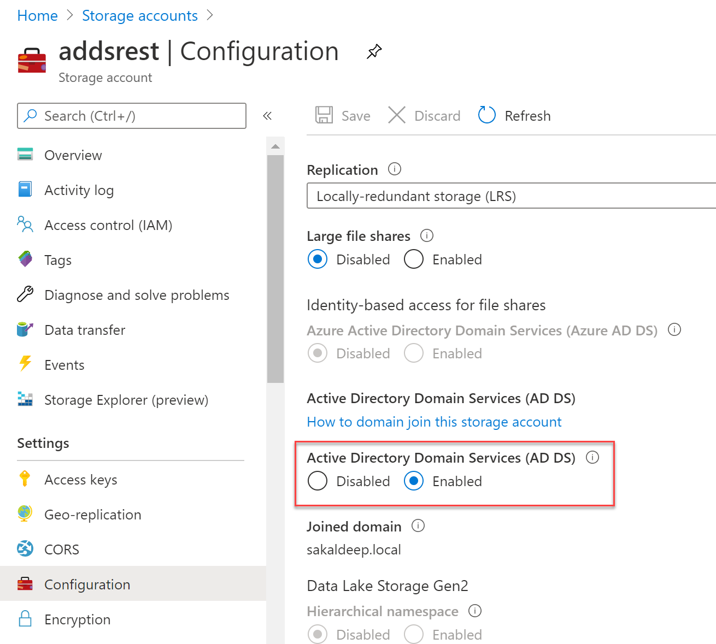This screenshot has width=716, height=644.
Task: Click the CORS icon in sidebar
Action: (x=25, y=548)
